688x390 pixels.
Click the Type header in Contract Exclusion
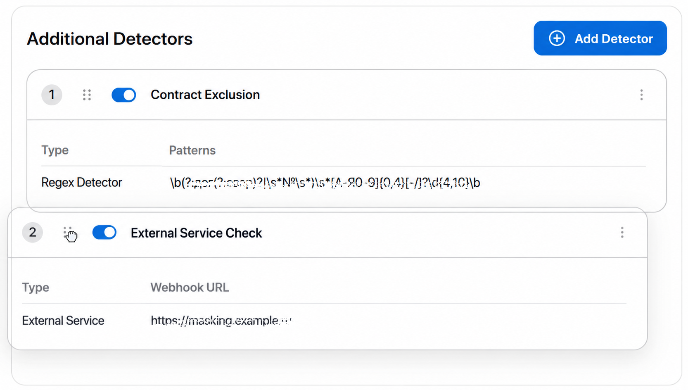(55, 150)
